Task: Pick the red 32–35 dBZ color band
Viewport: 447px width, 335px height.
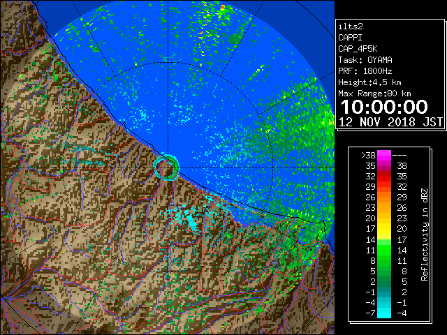Action: 384,177
